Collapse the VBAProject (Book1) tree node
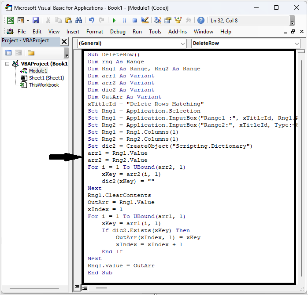 coord(7,64)
